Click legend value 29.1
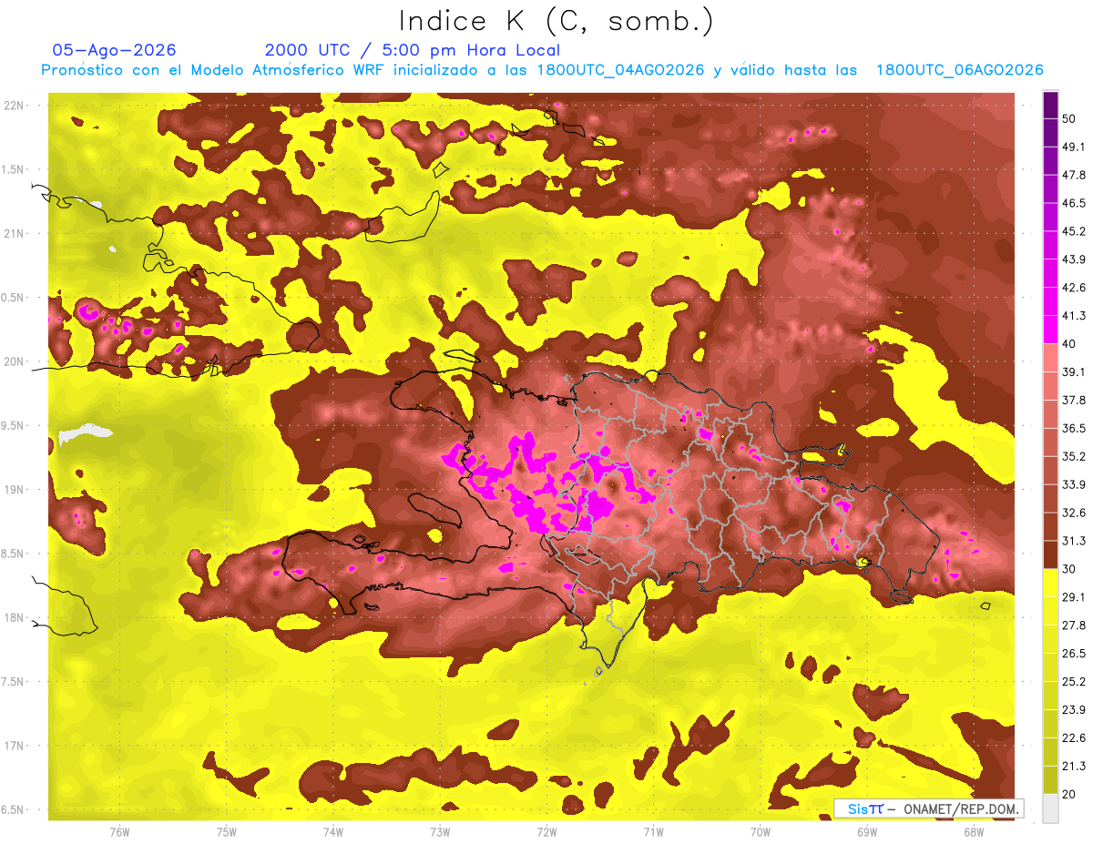1093x844 pixels. [x=1074, y=597]
